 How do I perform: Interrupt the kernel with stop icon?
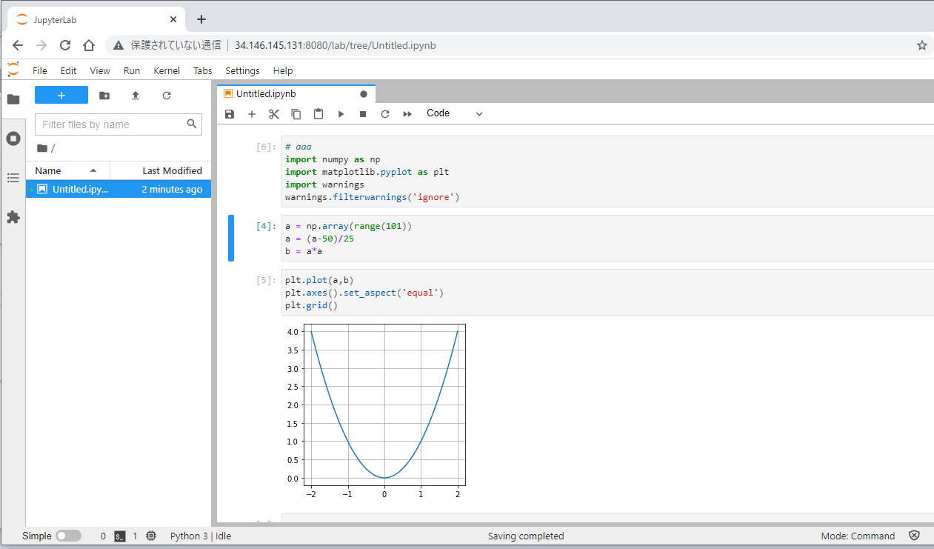(x=363, y=114)
